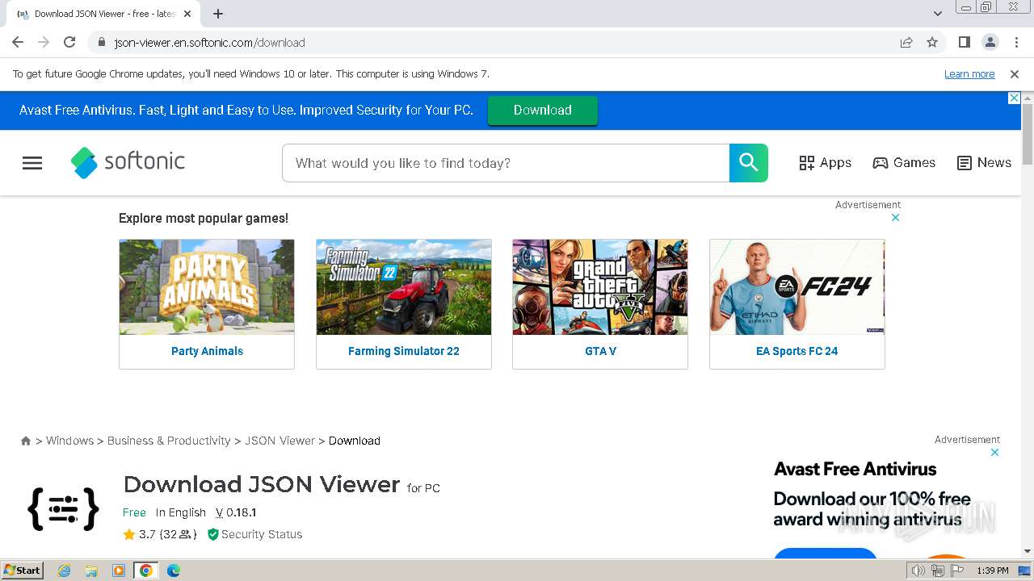This screenshot has height=581, width=1034.
Task: Open the Grand Theft Auto V thumbnail
Action: coord(600,287)
